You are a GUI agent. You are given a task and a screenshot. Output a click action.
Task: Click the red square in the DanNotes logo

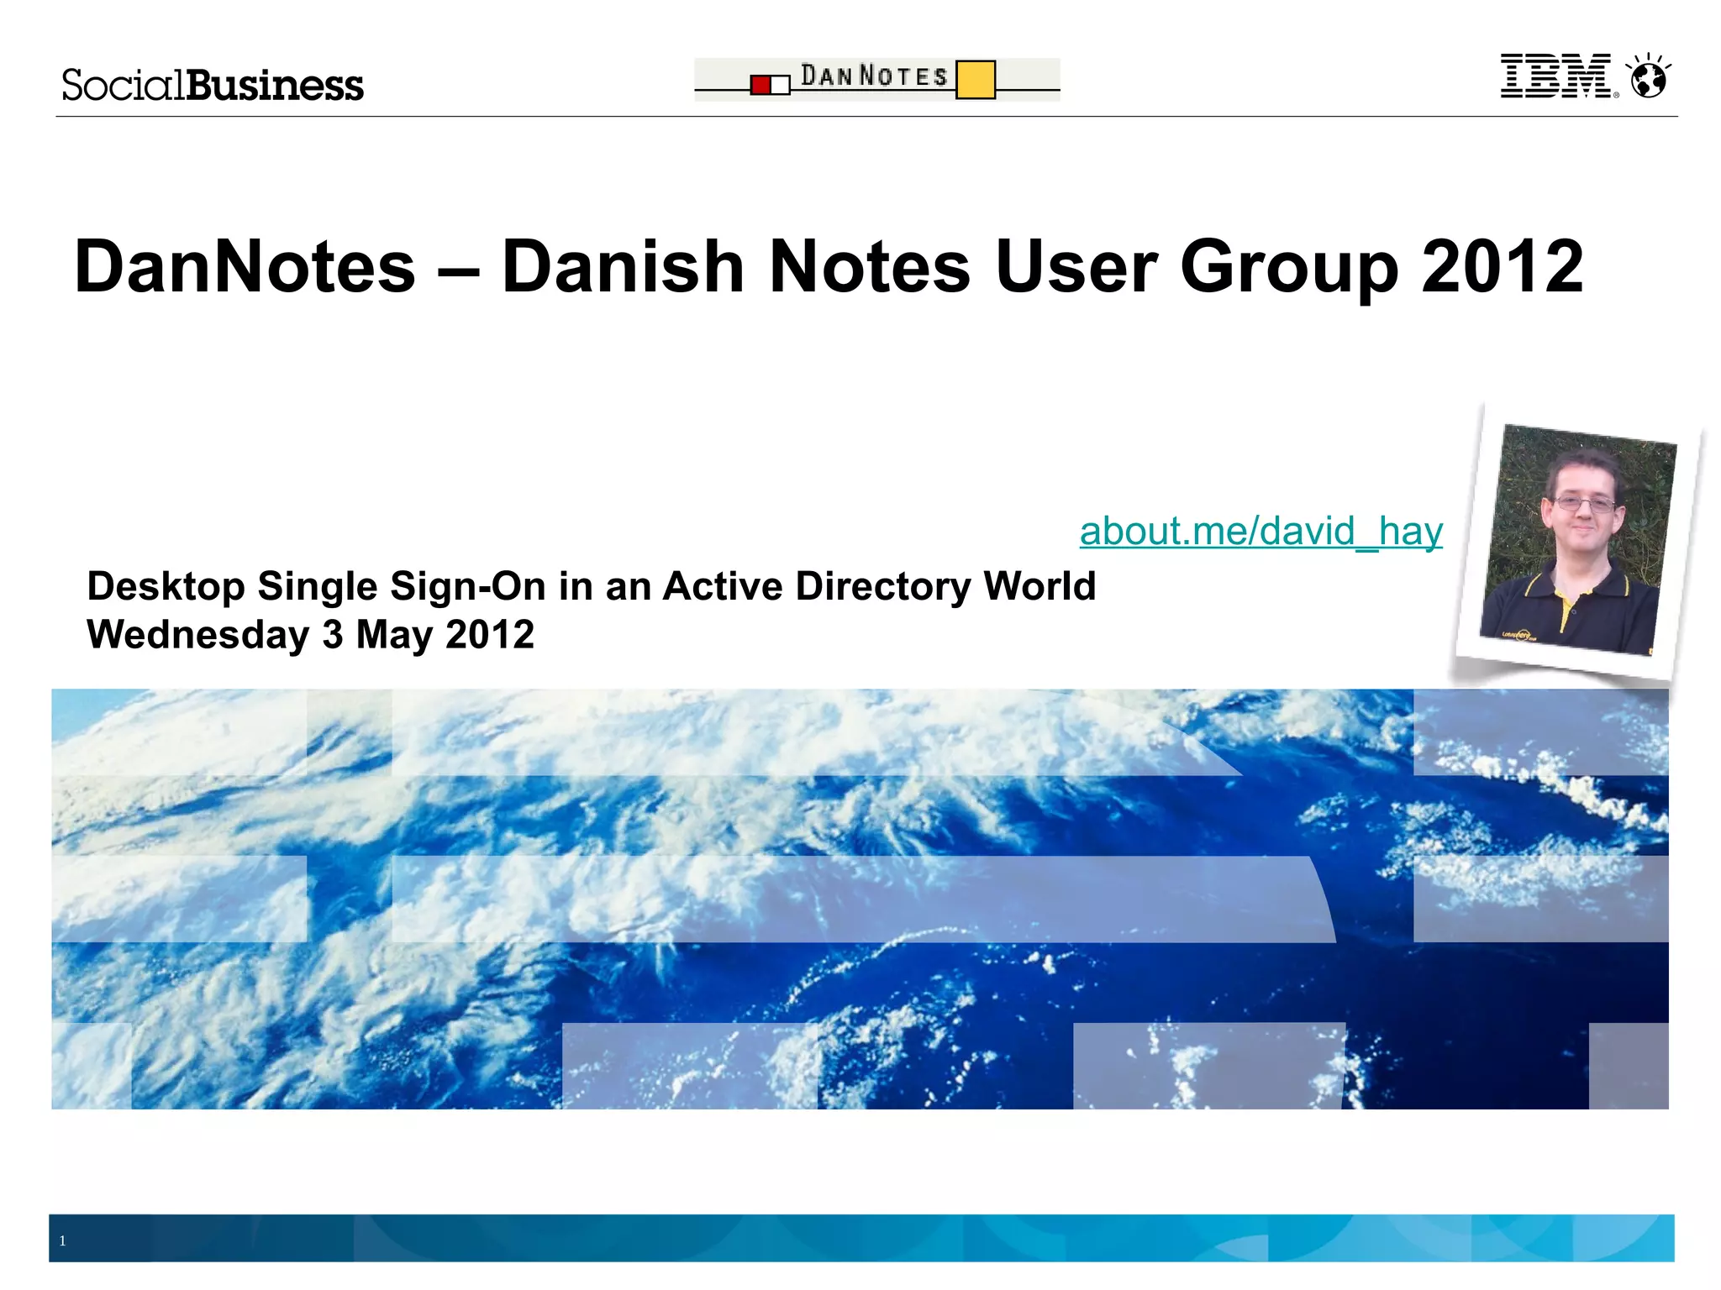click(761, 85)
